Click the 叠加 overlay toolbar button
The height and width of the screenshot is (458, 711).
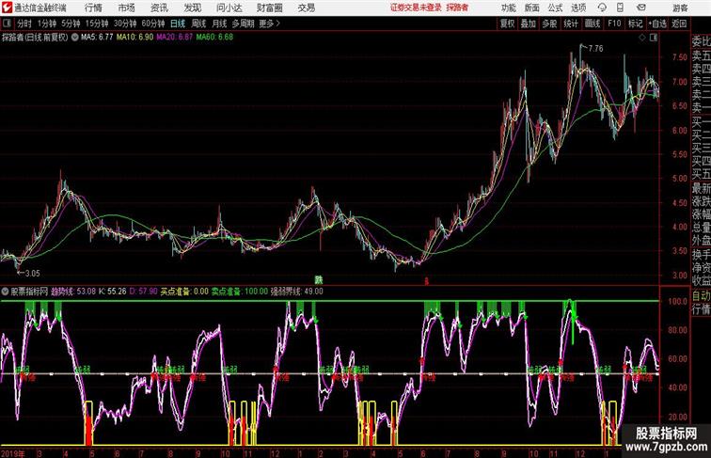click(529, 24)
